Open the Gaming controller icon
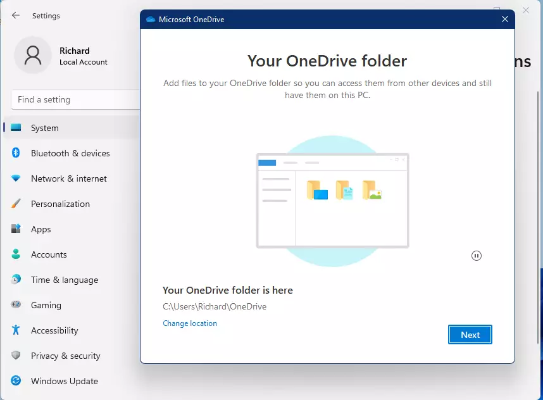The width and height of the screenshot is (543, 400). 16,305
